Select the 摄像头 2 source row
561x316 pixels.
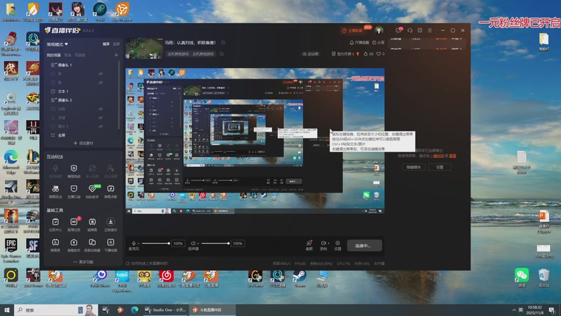tap(81, 100)
